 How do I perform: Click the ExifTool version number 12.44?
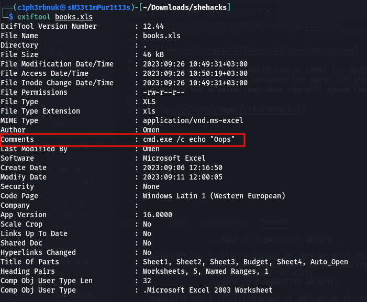153,26
